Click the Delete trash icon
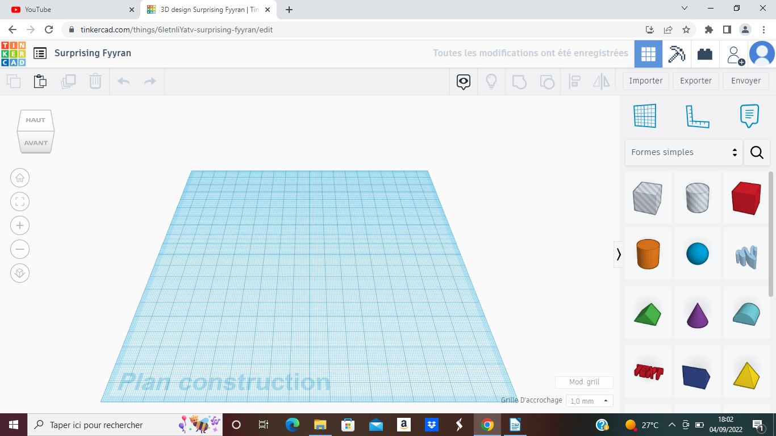The width and height of the screenshot is (776, 436). tap(95, 81)
